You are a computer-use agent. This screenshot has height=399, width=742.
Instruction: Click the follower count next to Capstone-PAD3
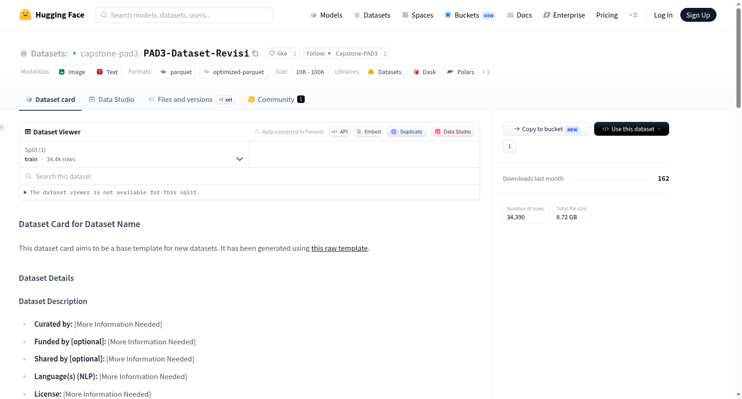[x=385, y=53]
